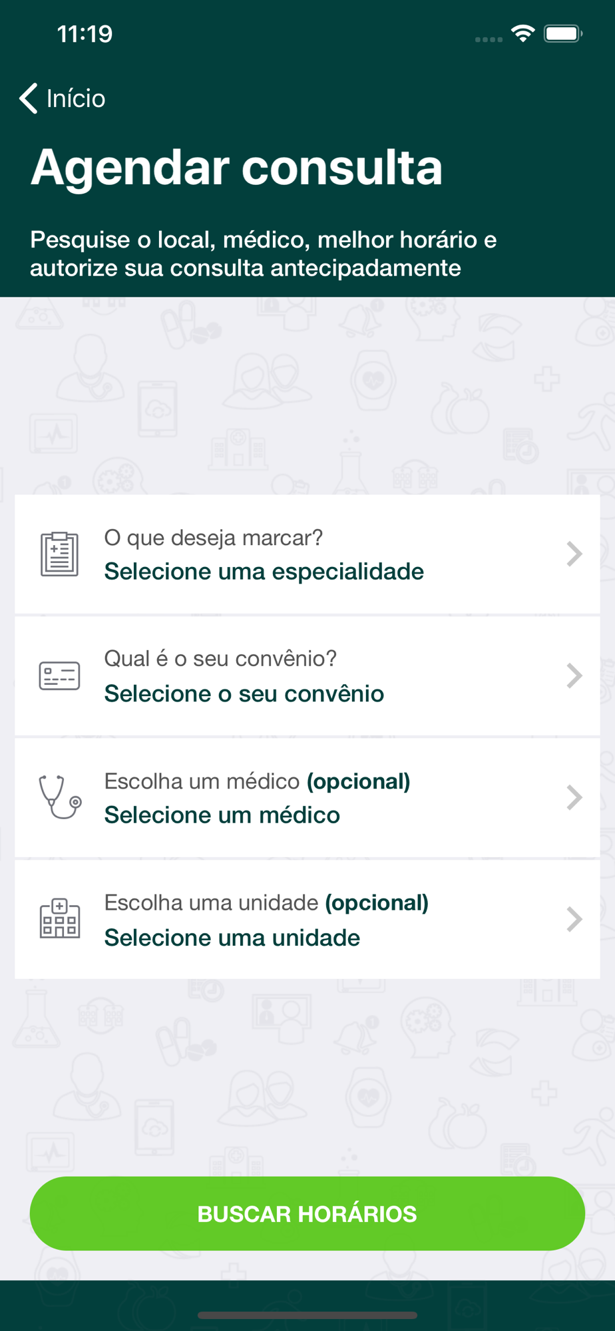Tap the 'O que deseja marcar?' label

(213, 538)
